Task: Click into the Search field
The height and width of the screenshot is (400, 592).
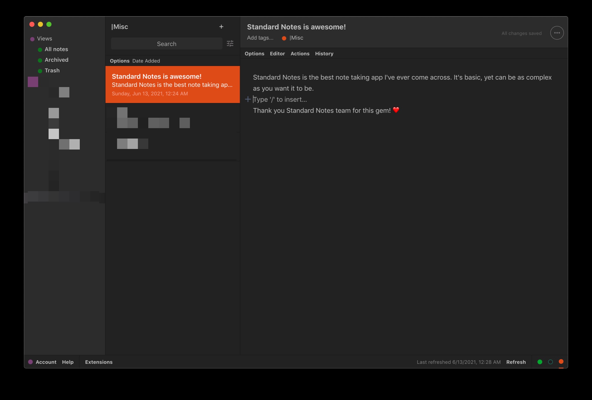Action: coord(166,44)
